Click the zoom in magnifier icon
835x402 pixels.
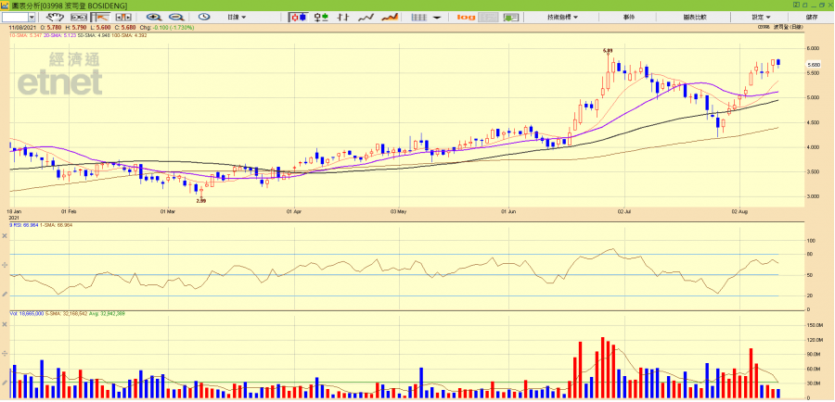point(153,18)
